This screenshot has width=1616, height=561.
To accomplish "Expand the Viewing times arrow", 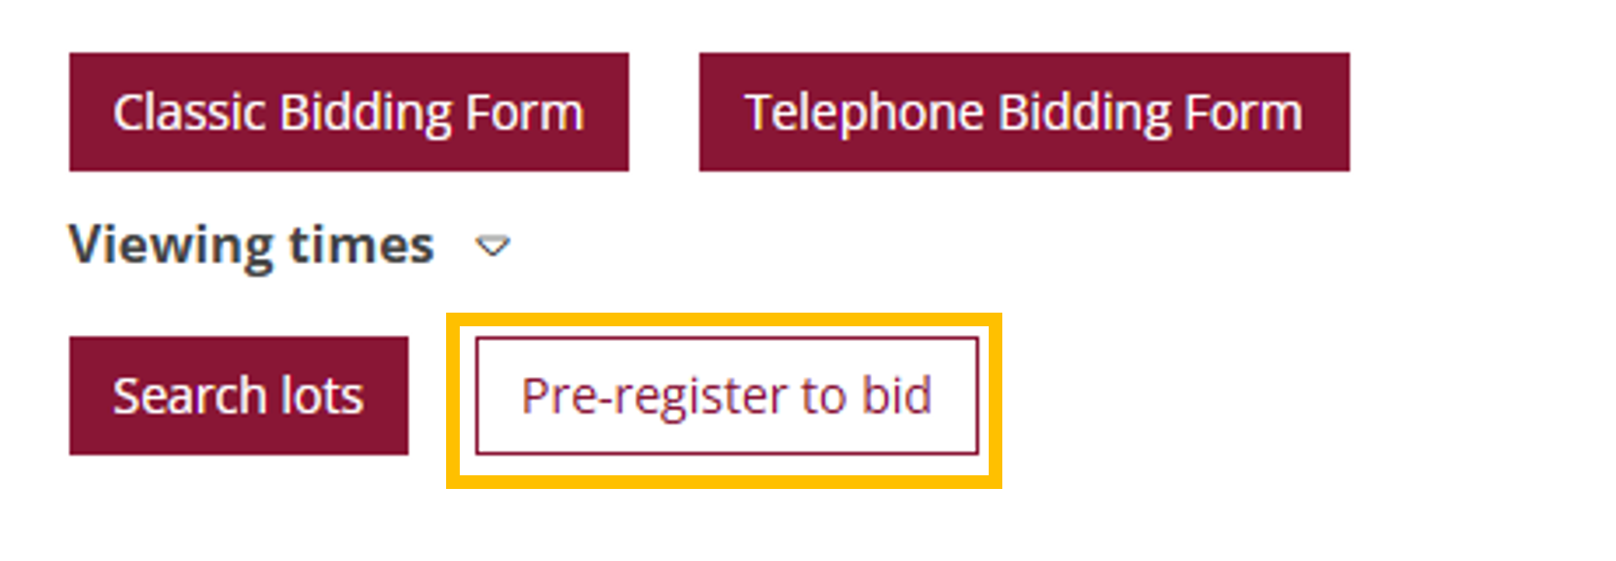I will pyautogui.click(x=493, y=246).
